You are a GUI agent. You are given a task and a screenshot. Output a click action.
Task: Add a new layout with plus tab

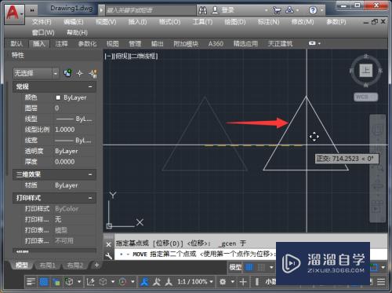coord(96,266)
